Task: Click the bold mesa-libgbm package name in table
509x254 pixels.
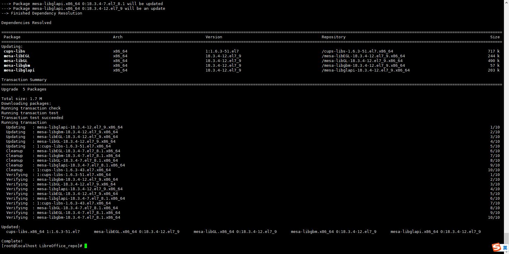Action: pyautogui.click(x=17, y=65)
